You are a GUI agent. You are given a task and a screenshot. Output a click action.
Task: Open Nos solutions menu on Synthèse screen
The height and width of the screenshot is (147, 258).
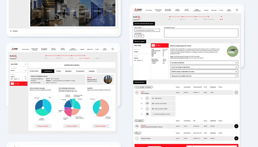click(25, 49)
